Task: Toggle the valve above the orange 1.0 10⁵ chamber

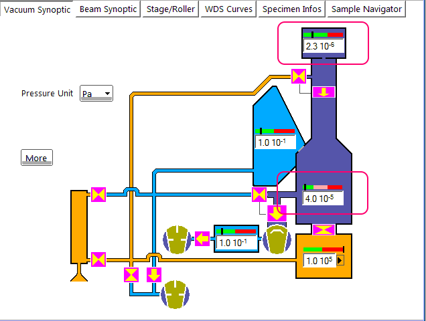Action: point(324,229)
